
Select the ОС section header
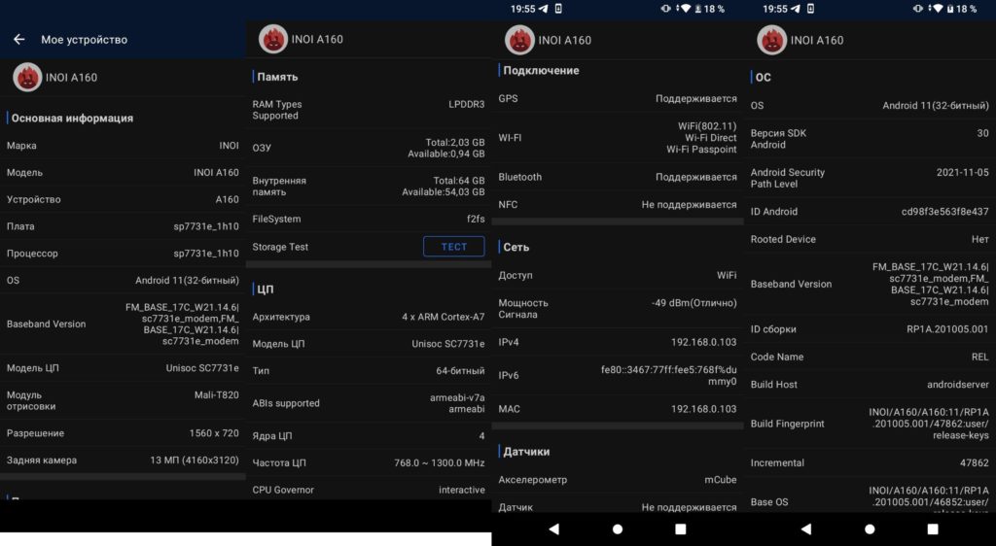click(763, 78)
